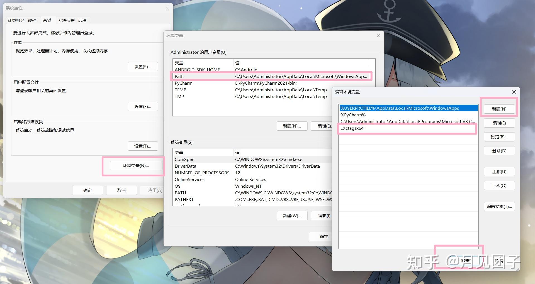Open the 环境变量(N) dialog
Image resolution: width=535 pixels, height=284 pixels.
click(135, 165)
